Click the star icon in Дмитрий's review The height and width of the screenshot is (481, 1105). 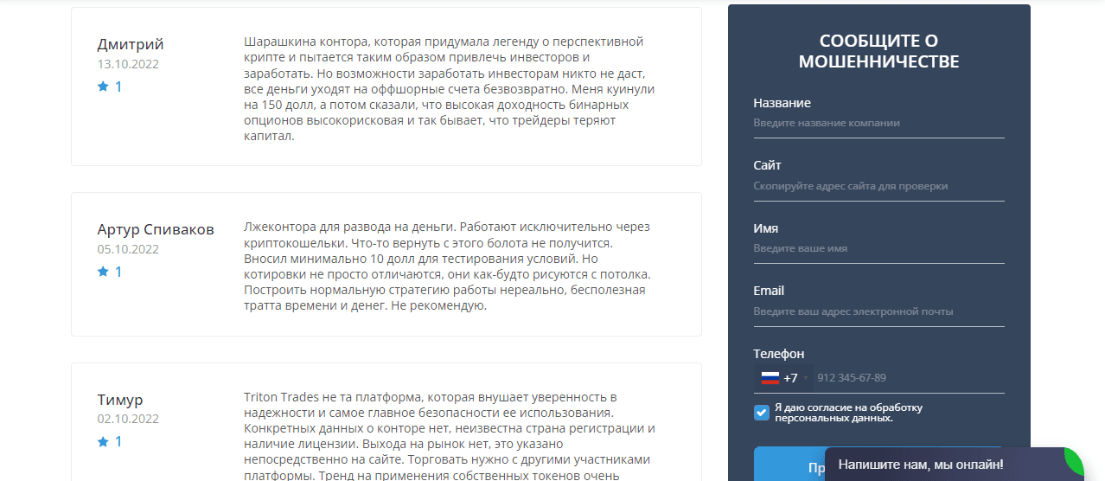(103, 87)
